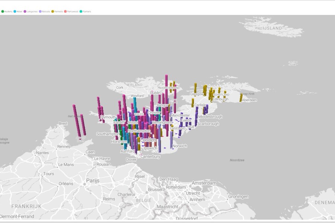Click the yellow Pennells legend swatch

(x=53, y=12)
